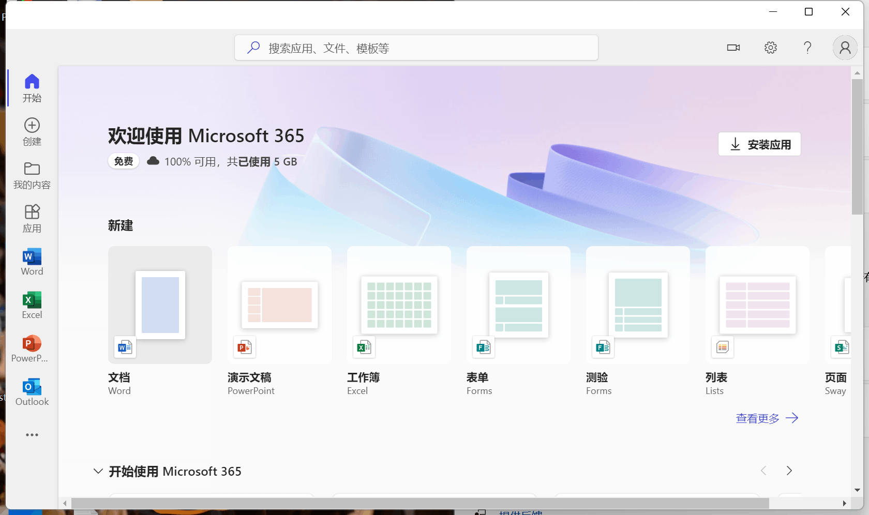Click the Word badge icon on document card
This screenshot has width=869, height=515.
click(x=125, y=347)
